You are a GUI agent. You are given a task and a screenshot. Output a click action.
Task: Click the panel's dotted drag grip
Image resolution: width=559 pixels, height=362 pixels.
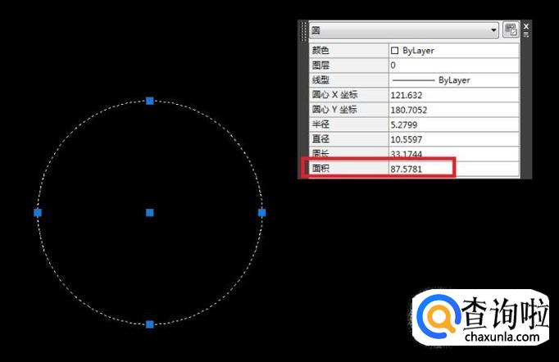point(303,30)
